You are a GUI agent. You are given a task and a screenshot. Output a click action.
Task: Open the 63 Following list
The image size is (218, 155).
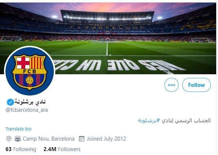click(x=21, y=149)
